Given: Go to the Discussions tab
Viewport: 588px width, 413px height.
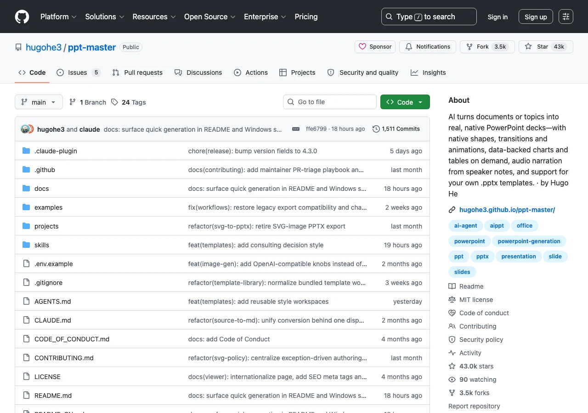Looking at the screenshot, I should (x=198, y=73).
